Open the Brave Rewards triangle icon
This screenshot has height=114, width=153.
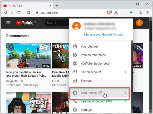[x=116, y=13]
